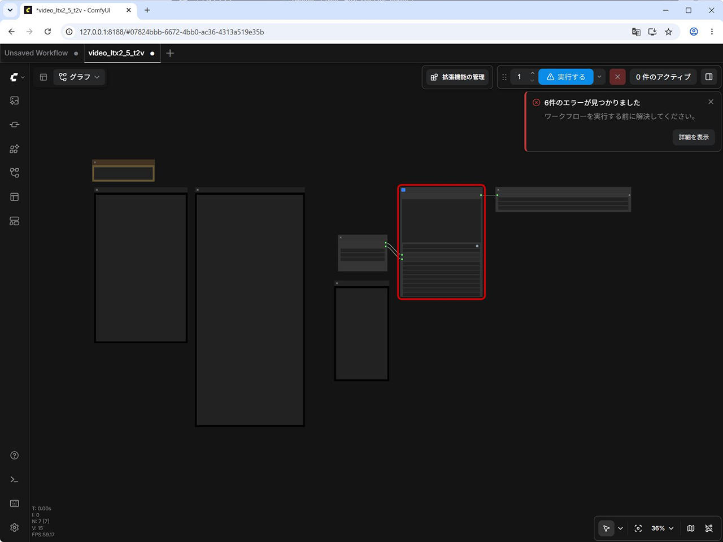Increase the batch count with up arrow

[532, 73]
